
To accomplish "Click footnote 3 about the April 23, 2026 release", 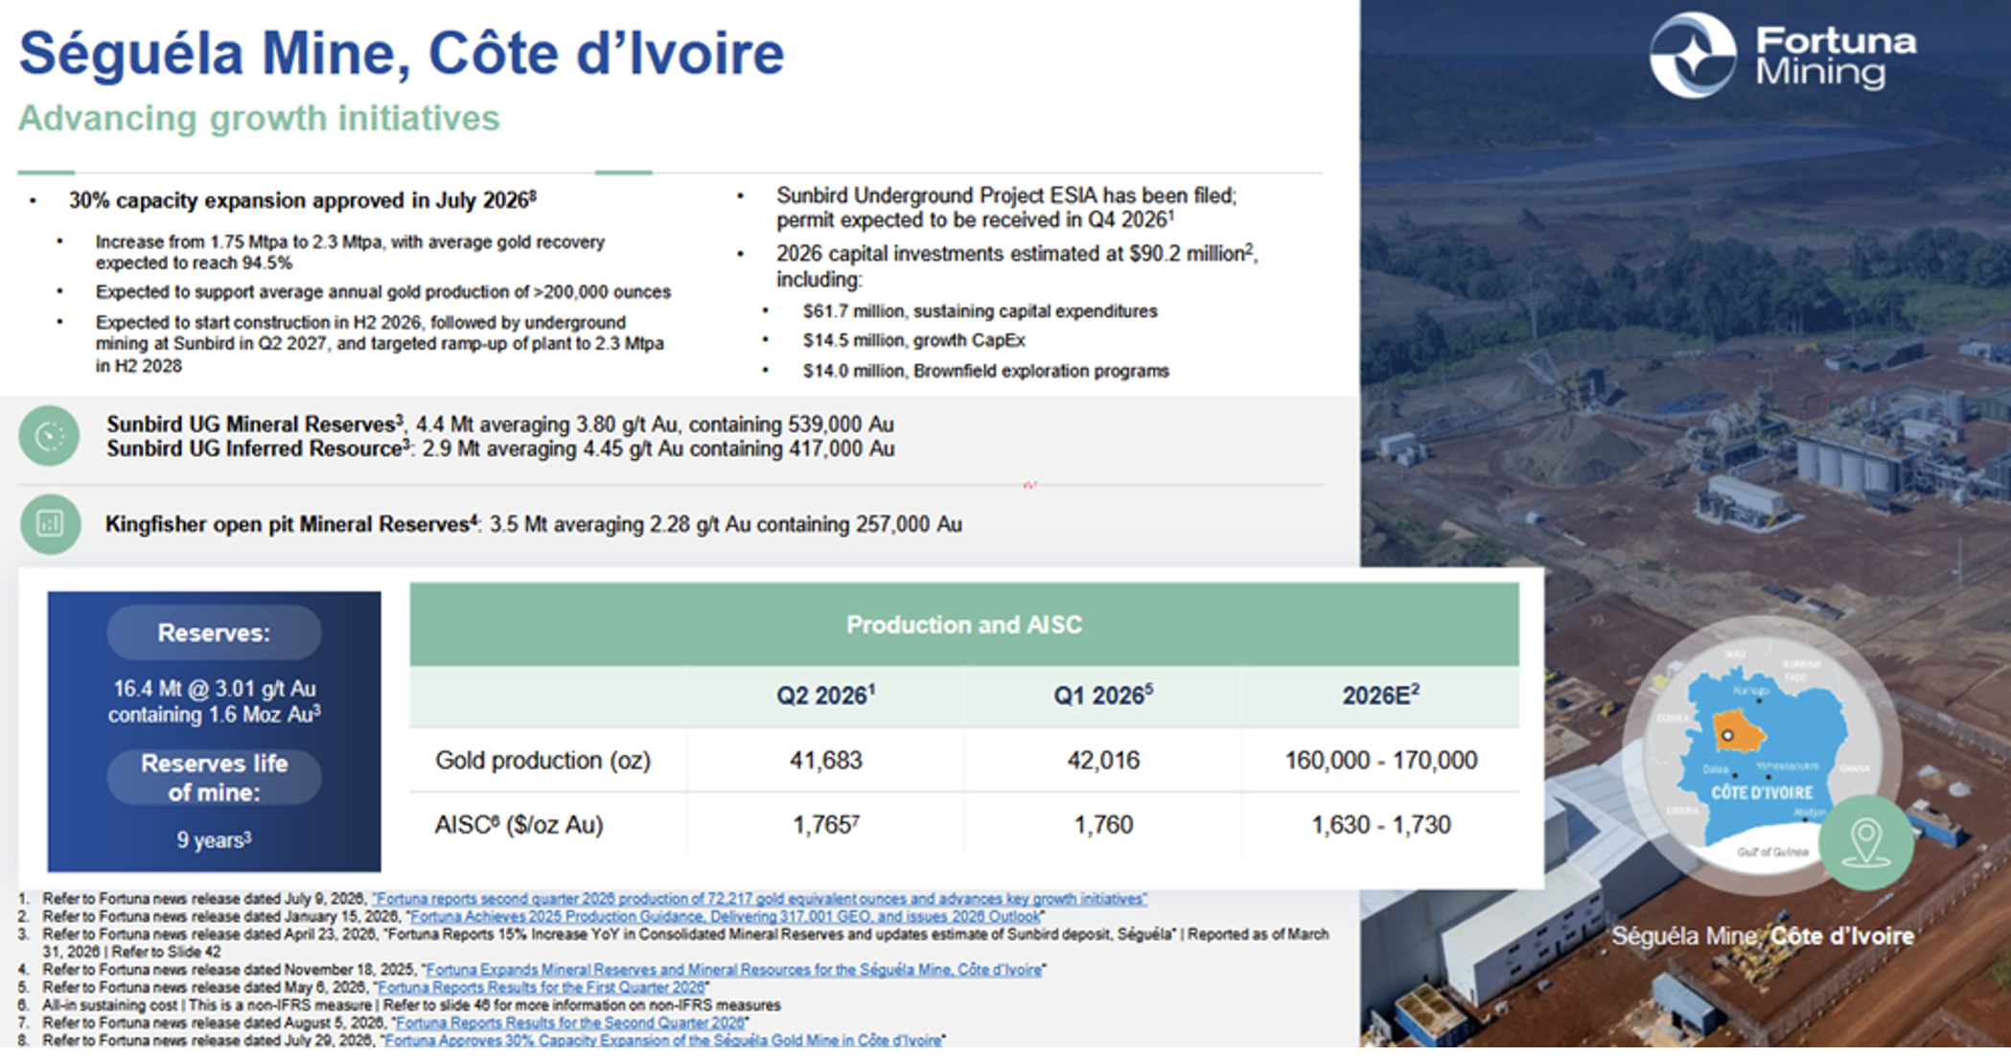I will [685, 943].
